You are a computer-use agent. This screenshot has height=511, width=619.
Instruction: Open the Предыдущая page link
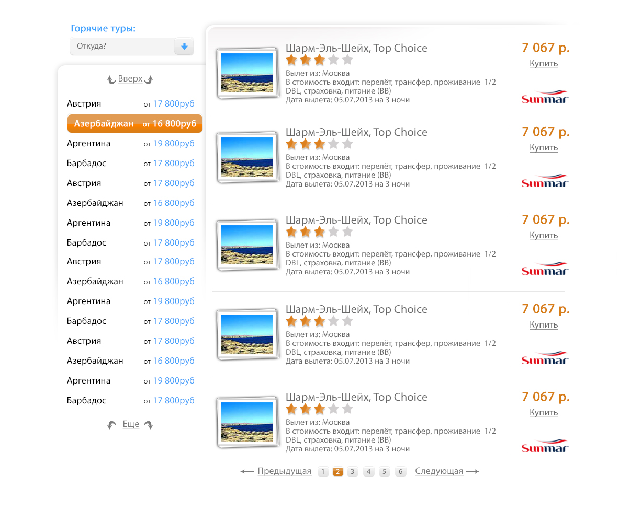285,471
